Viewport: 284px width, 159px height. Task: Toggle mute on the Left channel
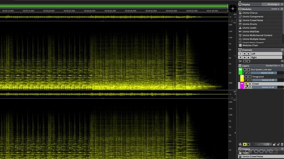click(245, 54)
